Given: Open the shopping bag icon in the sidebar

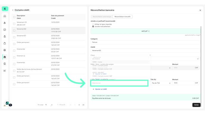Looking at the screenshot, I should [x=5, y=43].
